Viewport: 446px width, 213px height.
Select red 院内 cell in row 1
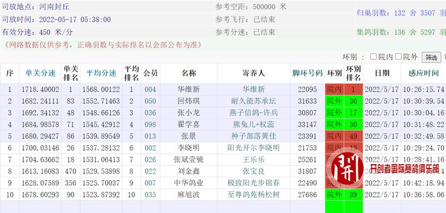334,90
